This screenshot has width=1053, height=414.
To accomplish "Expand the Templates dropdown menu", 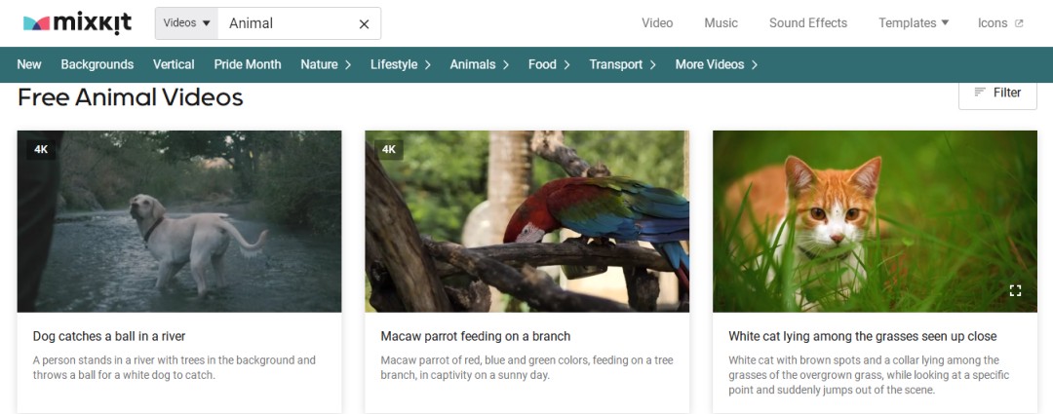I will [914, 22].
